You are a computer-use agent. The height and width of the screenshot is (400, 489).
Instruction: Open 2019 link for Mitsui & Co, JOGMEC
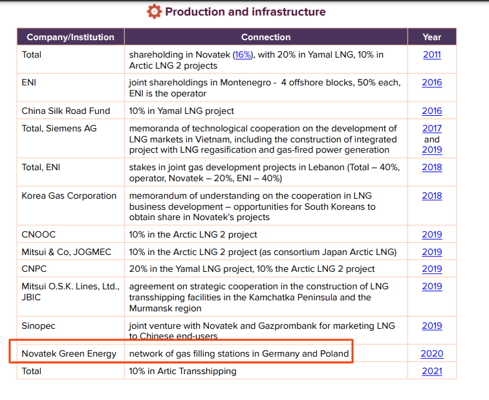432,252
